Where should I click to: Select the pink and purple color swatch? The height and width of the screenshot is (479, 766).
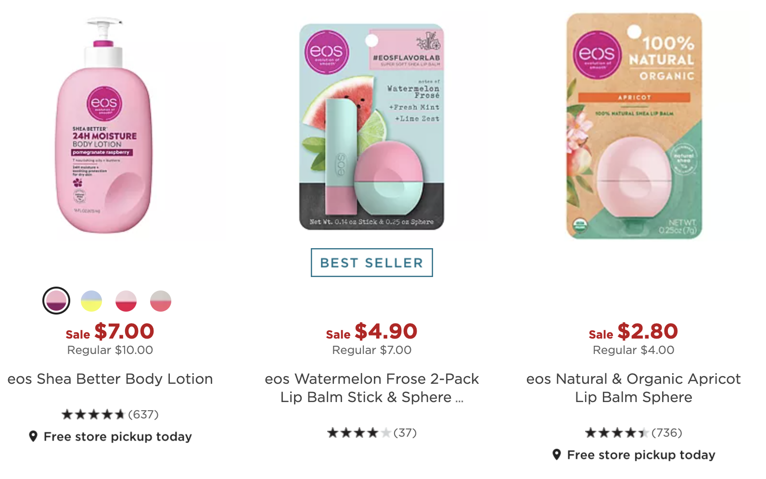click(56, 301)
